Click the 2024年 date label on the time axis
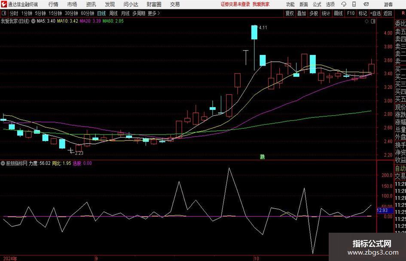The image size is (406, 261). (x=10, y=258)
